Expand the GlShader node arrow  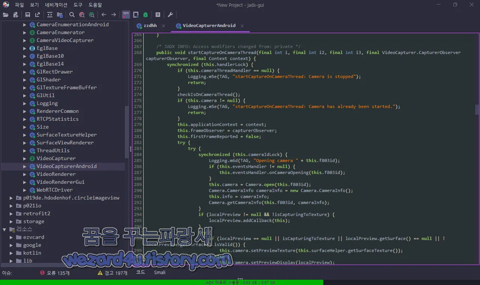[x=25, y=79]
